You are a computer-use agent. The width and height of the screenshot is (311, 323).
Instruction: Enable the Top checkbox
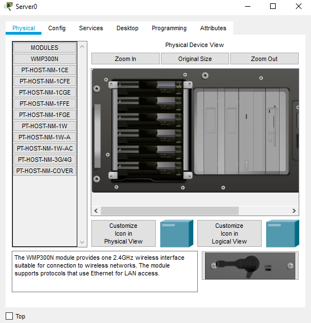tap(9, 316)
